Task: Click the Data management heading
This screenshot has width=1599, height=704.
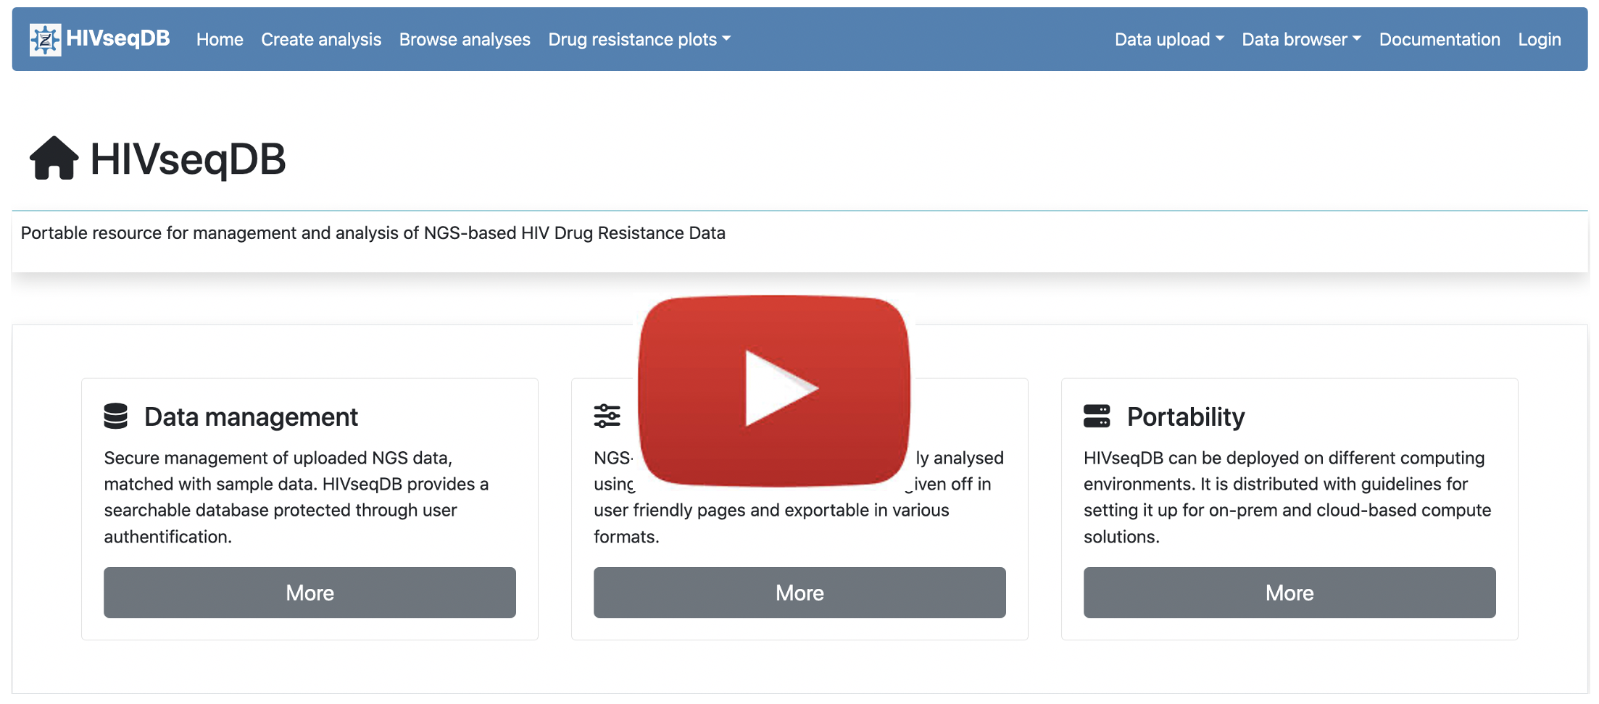Action: click(251, 417)
